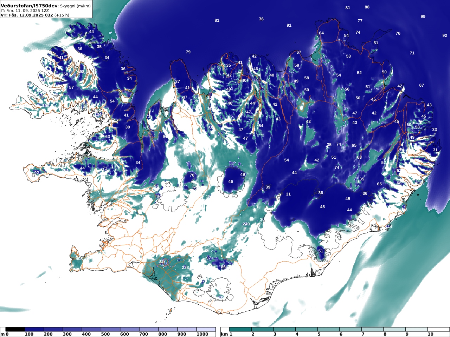Select the value "99" in the northeast sea
Image resolution: width=450 pixels, height=337 pixels.
click(423, 16)
